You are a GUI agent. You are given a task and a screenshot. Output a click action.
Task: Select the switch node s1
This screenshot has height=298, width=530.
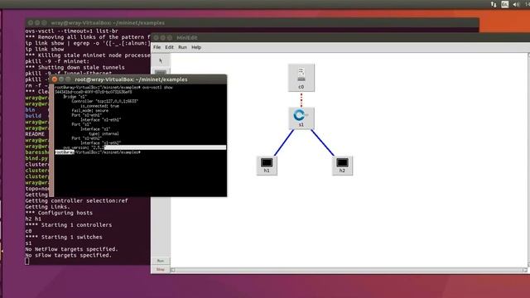(301, 118)
